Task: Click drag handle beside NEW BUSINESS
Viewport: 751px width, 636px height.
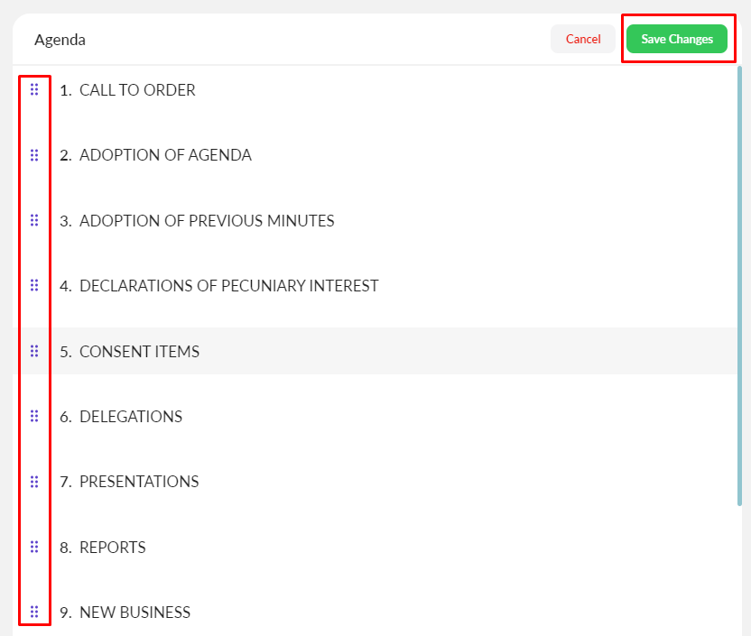Action: pyautogui.click(x=34, y=612)
